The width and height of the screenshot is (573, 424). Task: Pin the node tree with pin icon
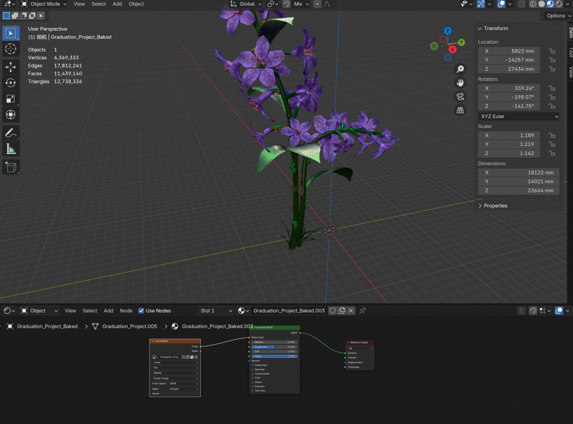[363, 311]
